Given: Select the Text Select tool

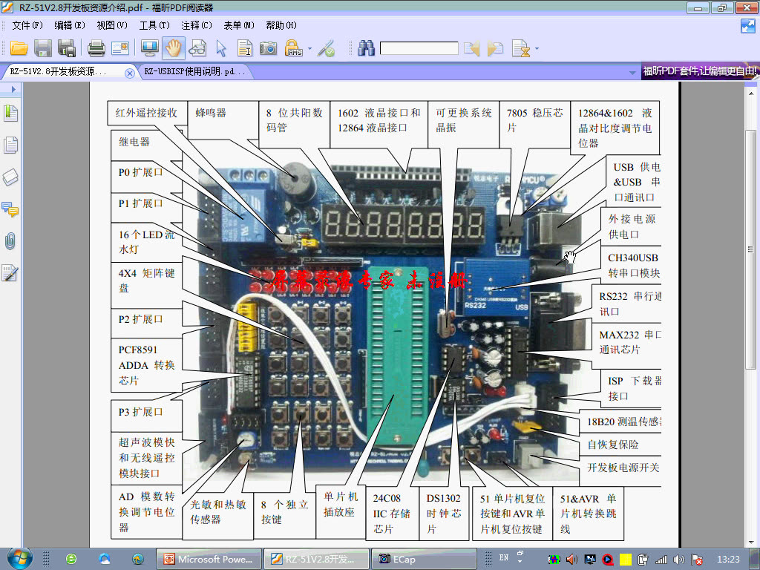Looking at the screenshot, I should [243, 47].
